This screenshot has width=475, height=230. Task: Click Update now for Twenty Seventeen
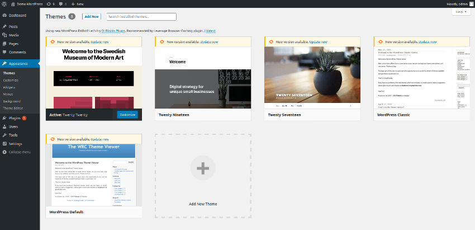(x=319, y=42)
